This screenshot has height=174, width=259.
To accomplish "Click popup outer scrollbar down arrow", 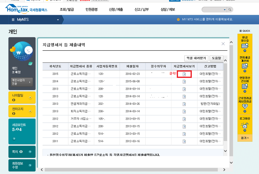I will coord(231,163).
